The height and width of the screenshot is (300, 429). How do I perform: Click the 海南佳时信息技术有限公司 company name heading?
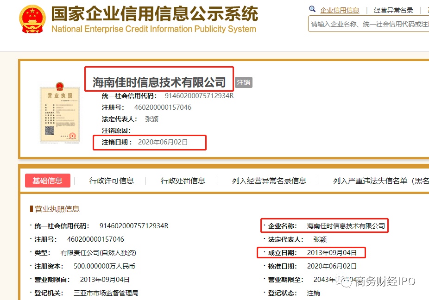point(158,80)
